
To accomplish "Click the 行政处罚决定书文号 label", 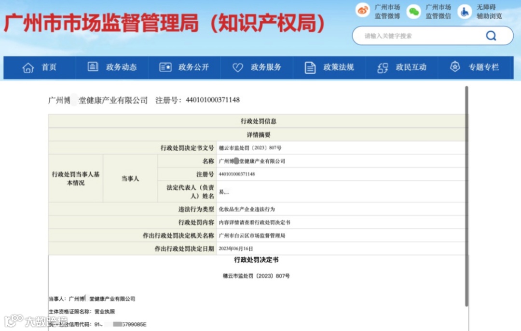I will coord(187,148).
